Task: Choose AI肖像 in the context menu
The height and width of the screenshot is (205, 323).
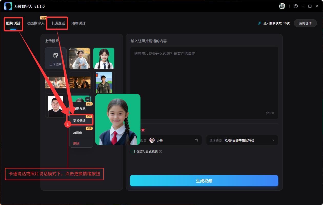Action: point(78,133)
